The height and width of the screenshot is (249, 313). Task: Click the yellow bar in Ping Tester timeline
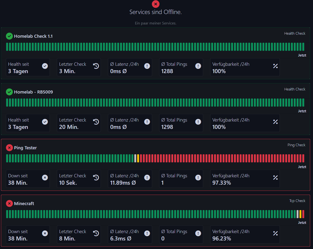[138, 158]
